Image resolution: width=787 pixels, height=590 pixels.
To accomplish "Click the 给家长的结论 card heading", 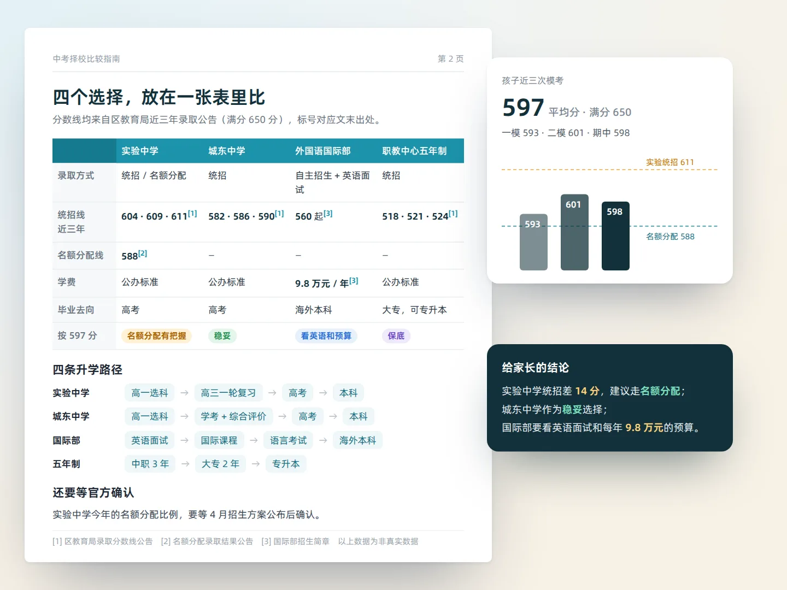I will pos(536,368).
